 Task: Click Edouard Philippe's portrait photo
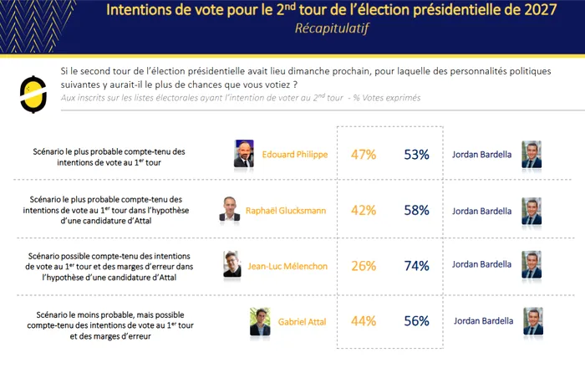pos(244,154)
